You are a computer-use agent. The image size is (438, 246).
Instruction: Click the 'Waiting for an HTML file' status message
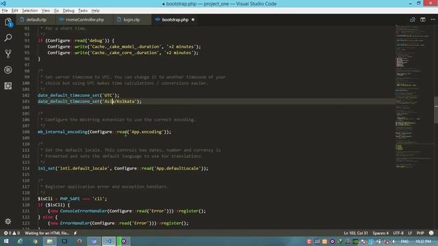point(47,233)
